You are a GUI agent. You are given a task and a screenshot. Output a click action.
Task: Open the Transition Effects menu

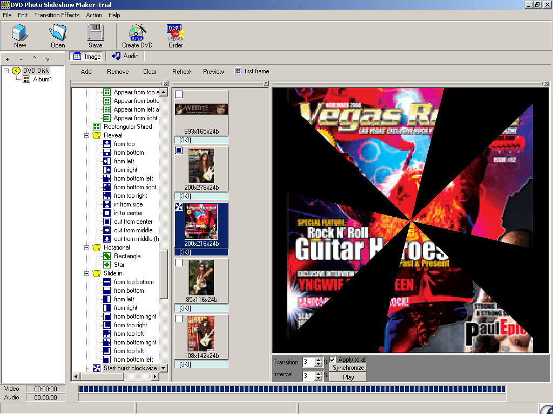[x=57, y=15]
